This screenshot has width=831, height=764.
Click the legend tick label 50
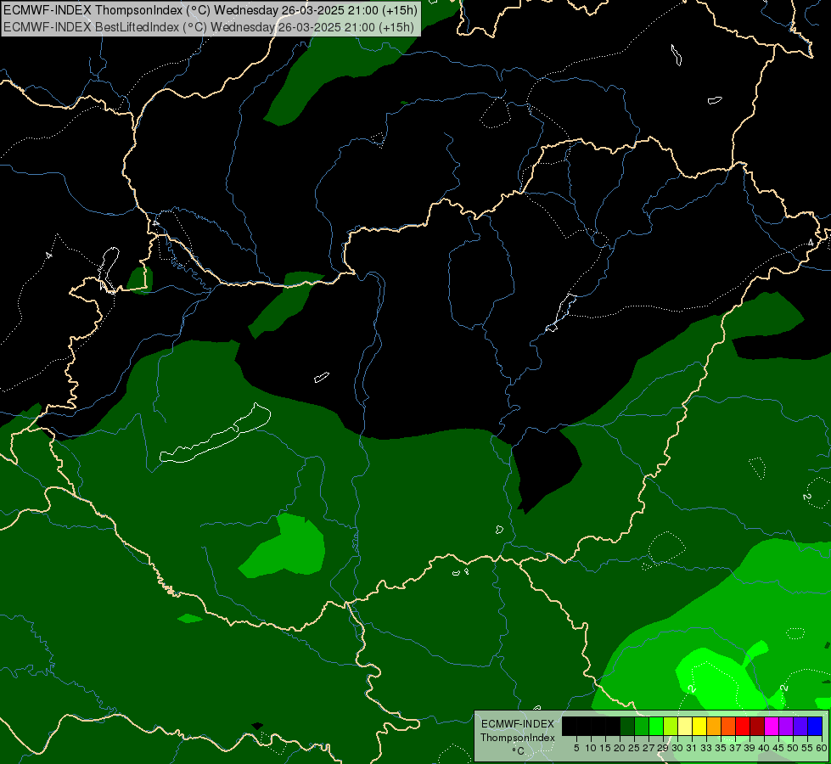coord(793,748)
